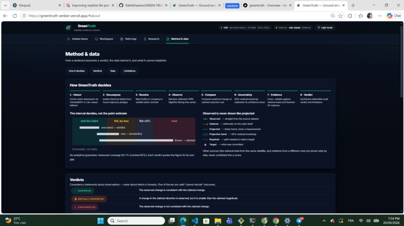The image size is (404, 226).
Task: Click the 'rose' band label
Action: tap(174, 121)
